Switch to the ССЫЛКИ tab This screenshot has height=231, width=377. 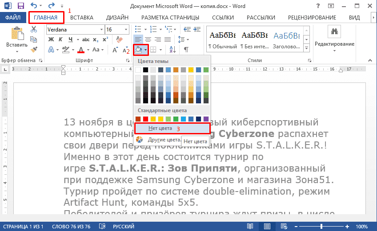pos(223,17)
